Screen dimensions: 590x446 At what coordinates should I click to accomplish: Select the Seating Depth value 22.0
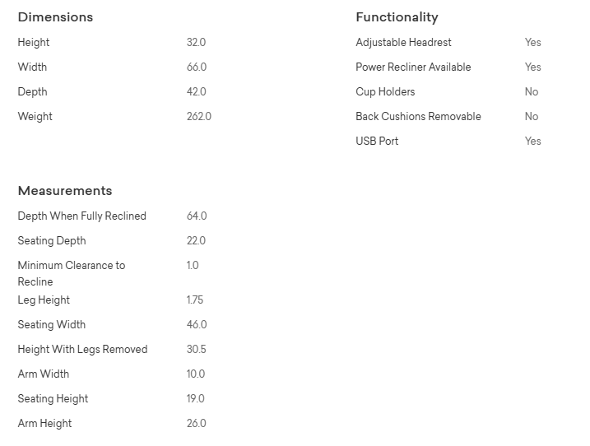(x=197, y=241)
